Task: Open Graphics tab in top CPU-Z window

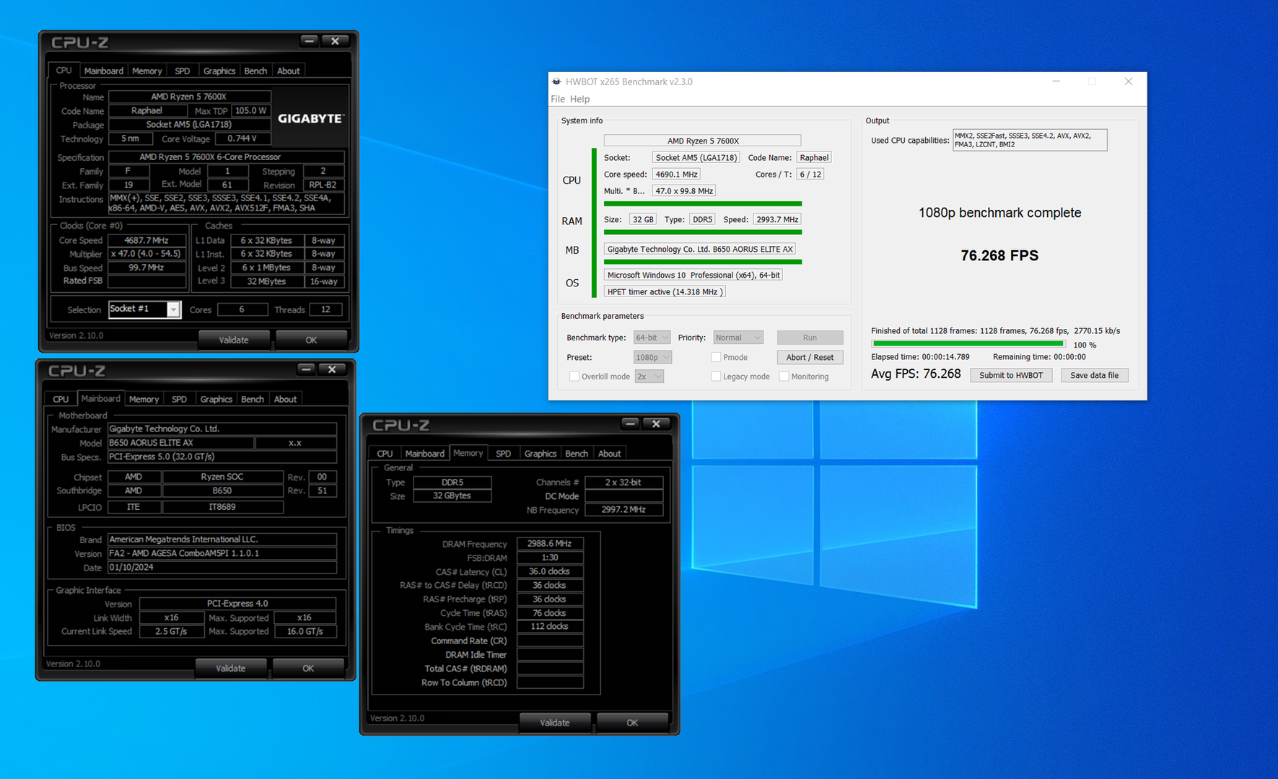Action: [219, 71]
